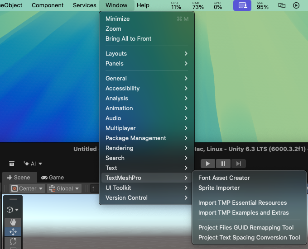Click the tools overlay drag handle
Image resolution: width=308 pixels, height=249 pixels.
click(13, 199)
